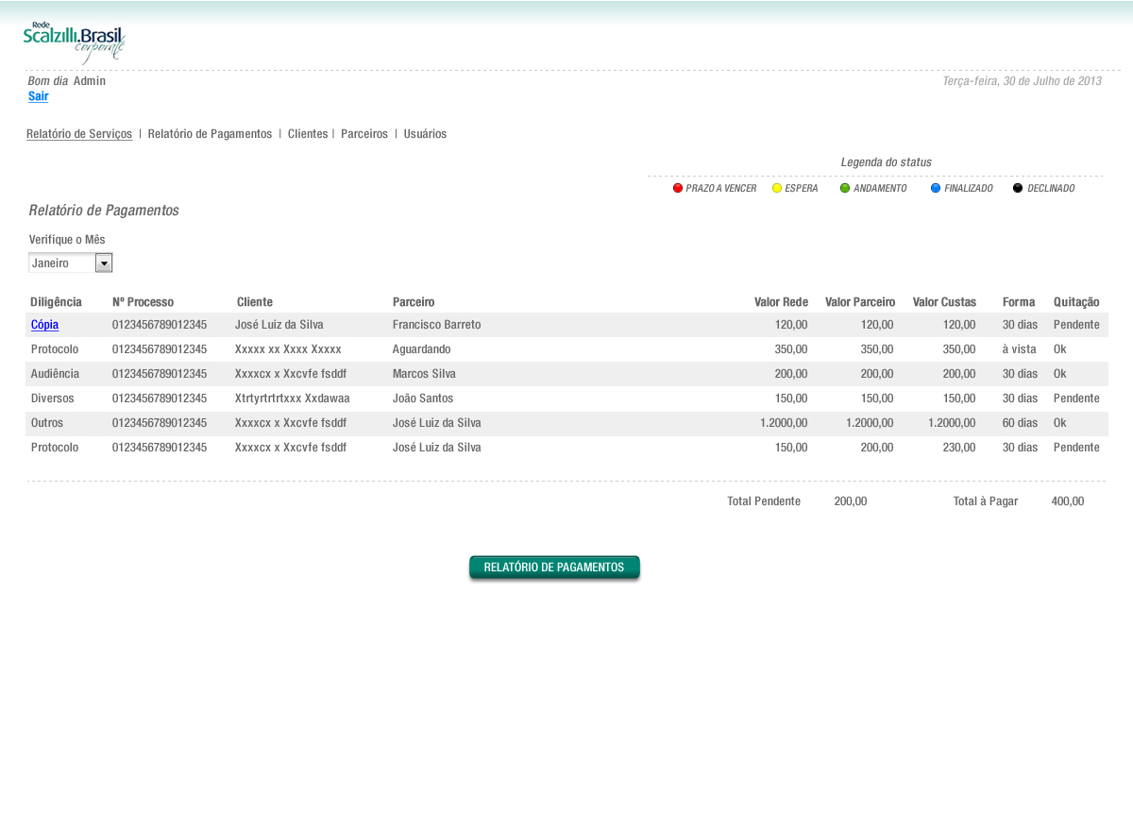1133x814 pixels.
Task: Click the Sair logout link
Action: pyautogui.click(x=39, y=96)
